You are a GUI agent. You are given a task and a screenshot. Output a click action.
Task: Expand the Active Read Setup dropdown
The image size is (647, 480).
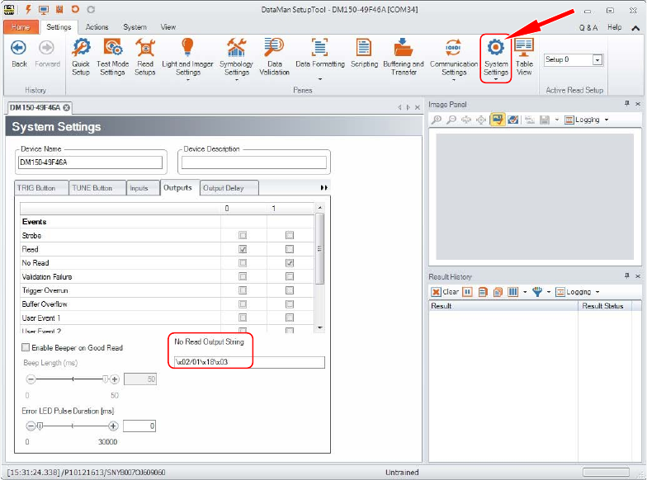point(597,60)
